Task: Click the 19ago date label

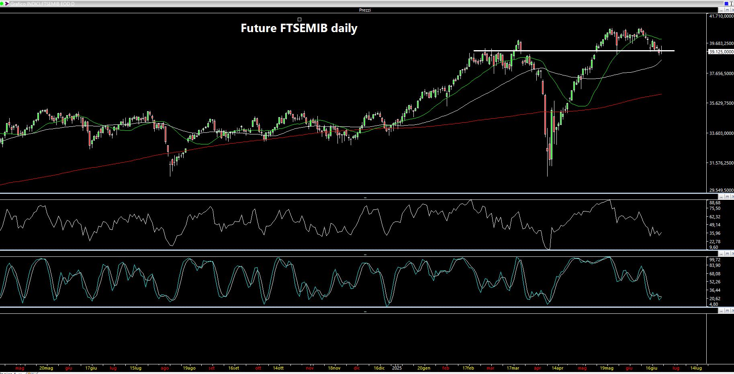Action: [x=189, y=368]
